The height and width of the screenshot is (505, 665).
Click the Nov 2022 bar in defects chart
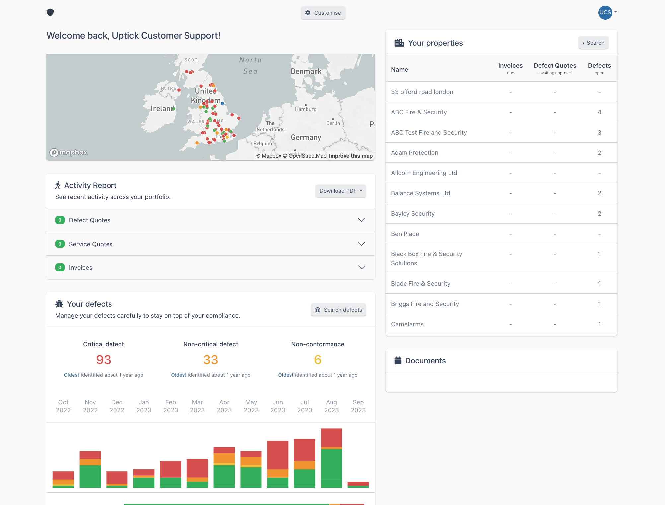click(90, 469)
